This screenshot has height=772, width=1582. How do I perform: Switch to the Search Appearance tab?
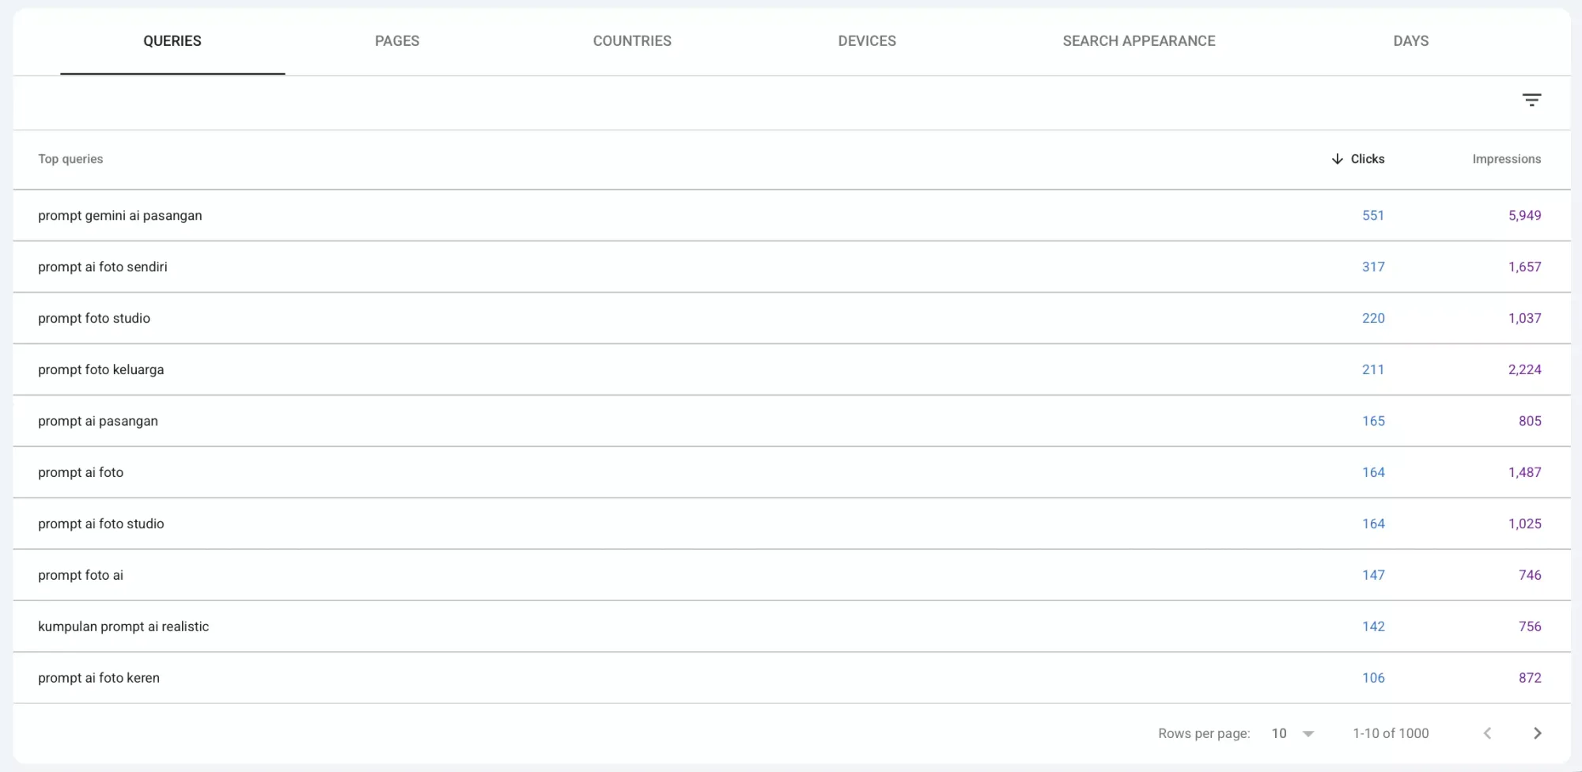pyautogui.click(x=1139, y=41)
